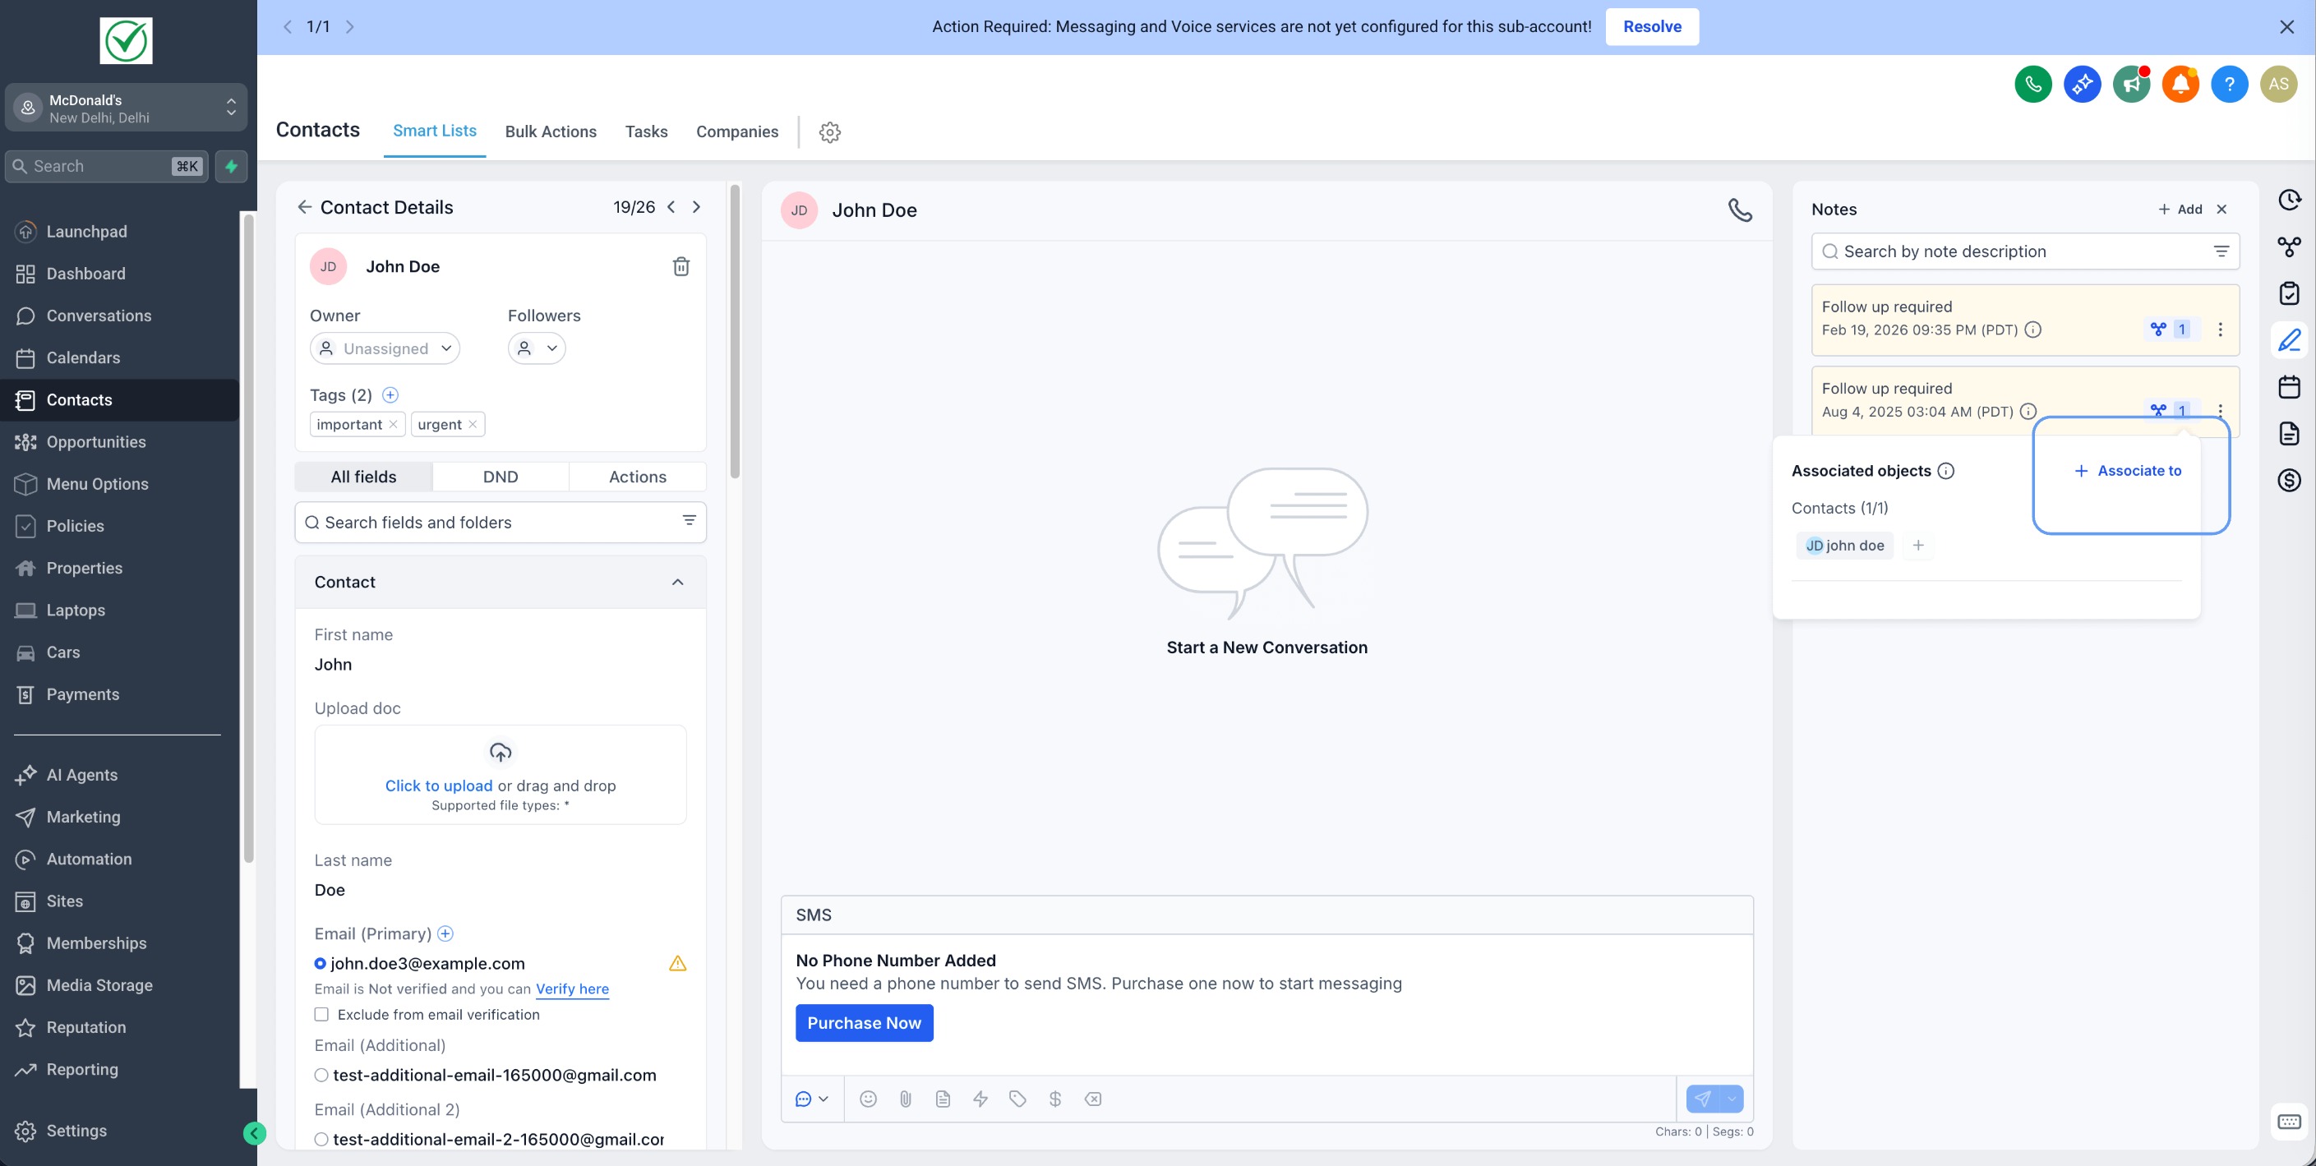Click the Verify here link
Image resolution: width=2316 pixels, height=1166 pixels.
pyautogui.click(x=572, y=989)
